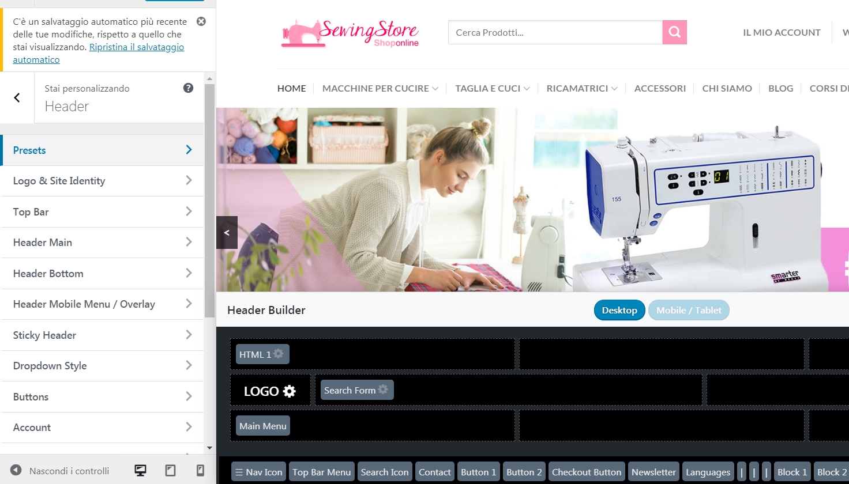Select the Button 1 element

pyautogui.click(x=478, y=472)
